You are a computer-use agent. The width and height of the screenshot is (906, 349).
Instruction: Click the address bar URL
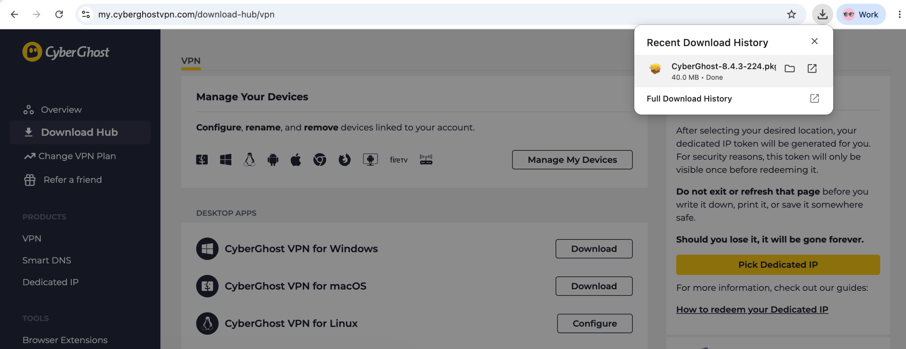[186, 15]
